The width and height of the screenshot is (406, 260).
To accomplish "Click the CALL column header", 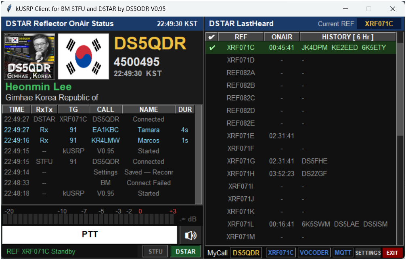I will [105, 109].
